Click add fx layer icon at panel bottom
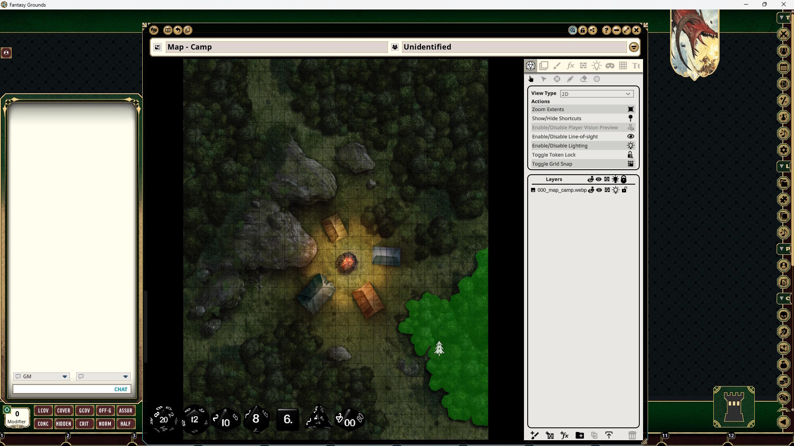The height and width of the screenshot is (446, 794). (564, 435)
